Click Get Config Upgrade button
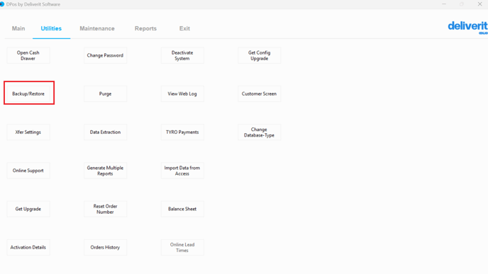The width and height of the screenshot is (488, 274). pyautogui.click(x=260, y=55)
